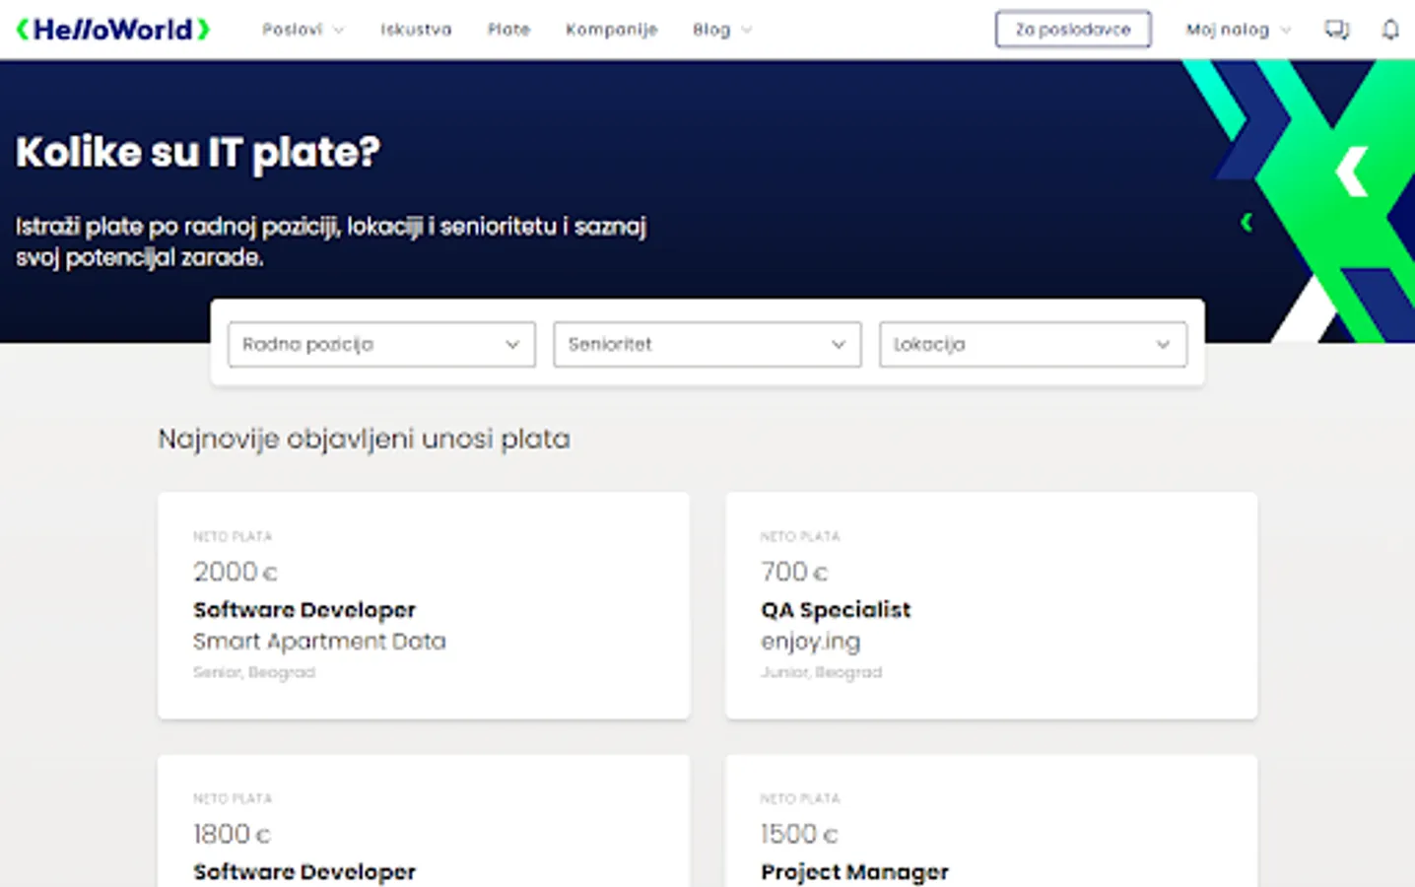Click the '1800 €' salary value
The height and width of the screenshot is (887, 1415).
coord(232,834)
